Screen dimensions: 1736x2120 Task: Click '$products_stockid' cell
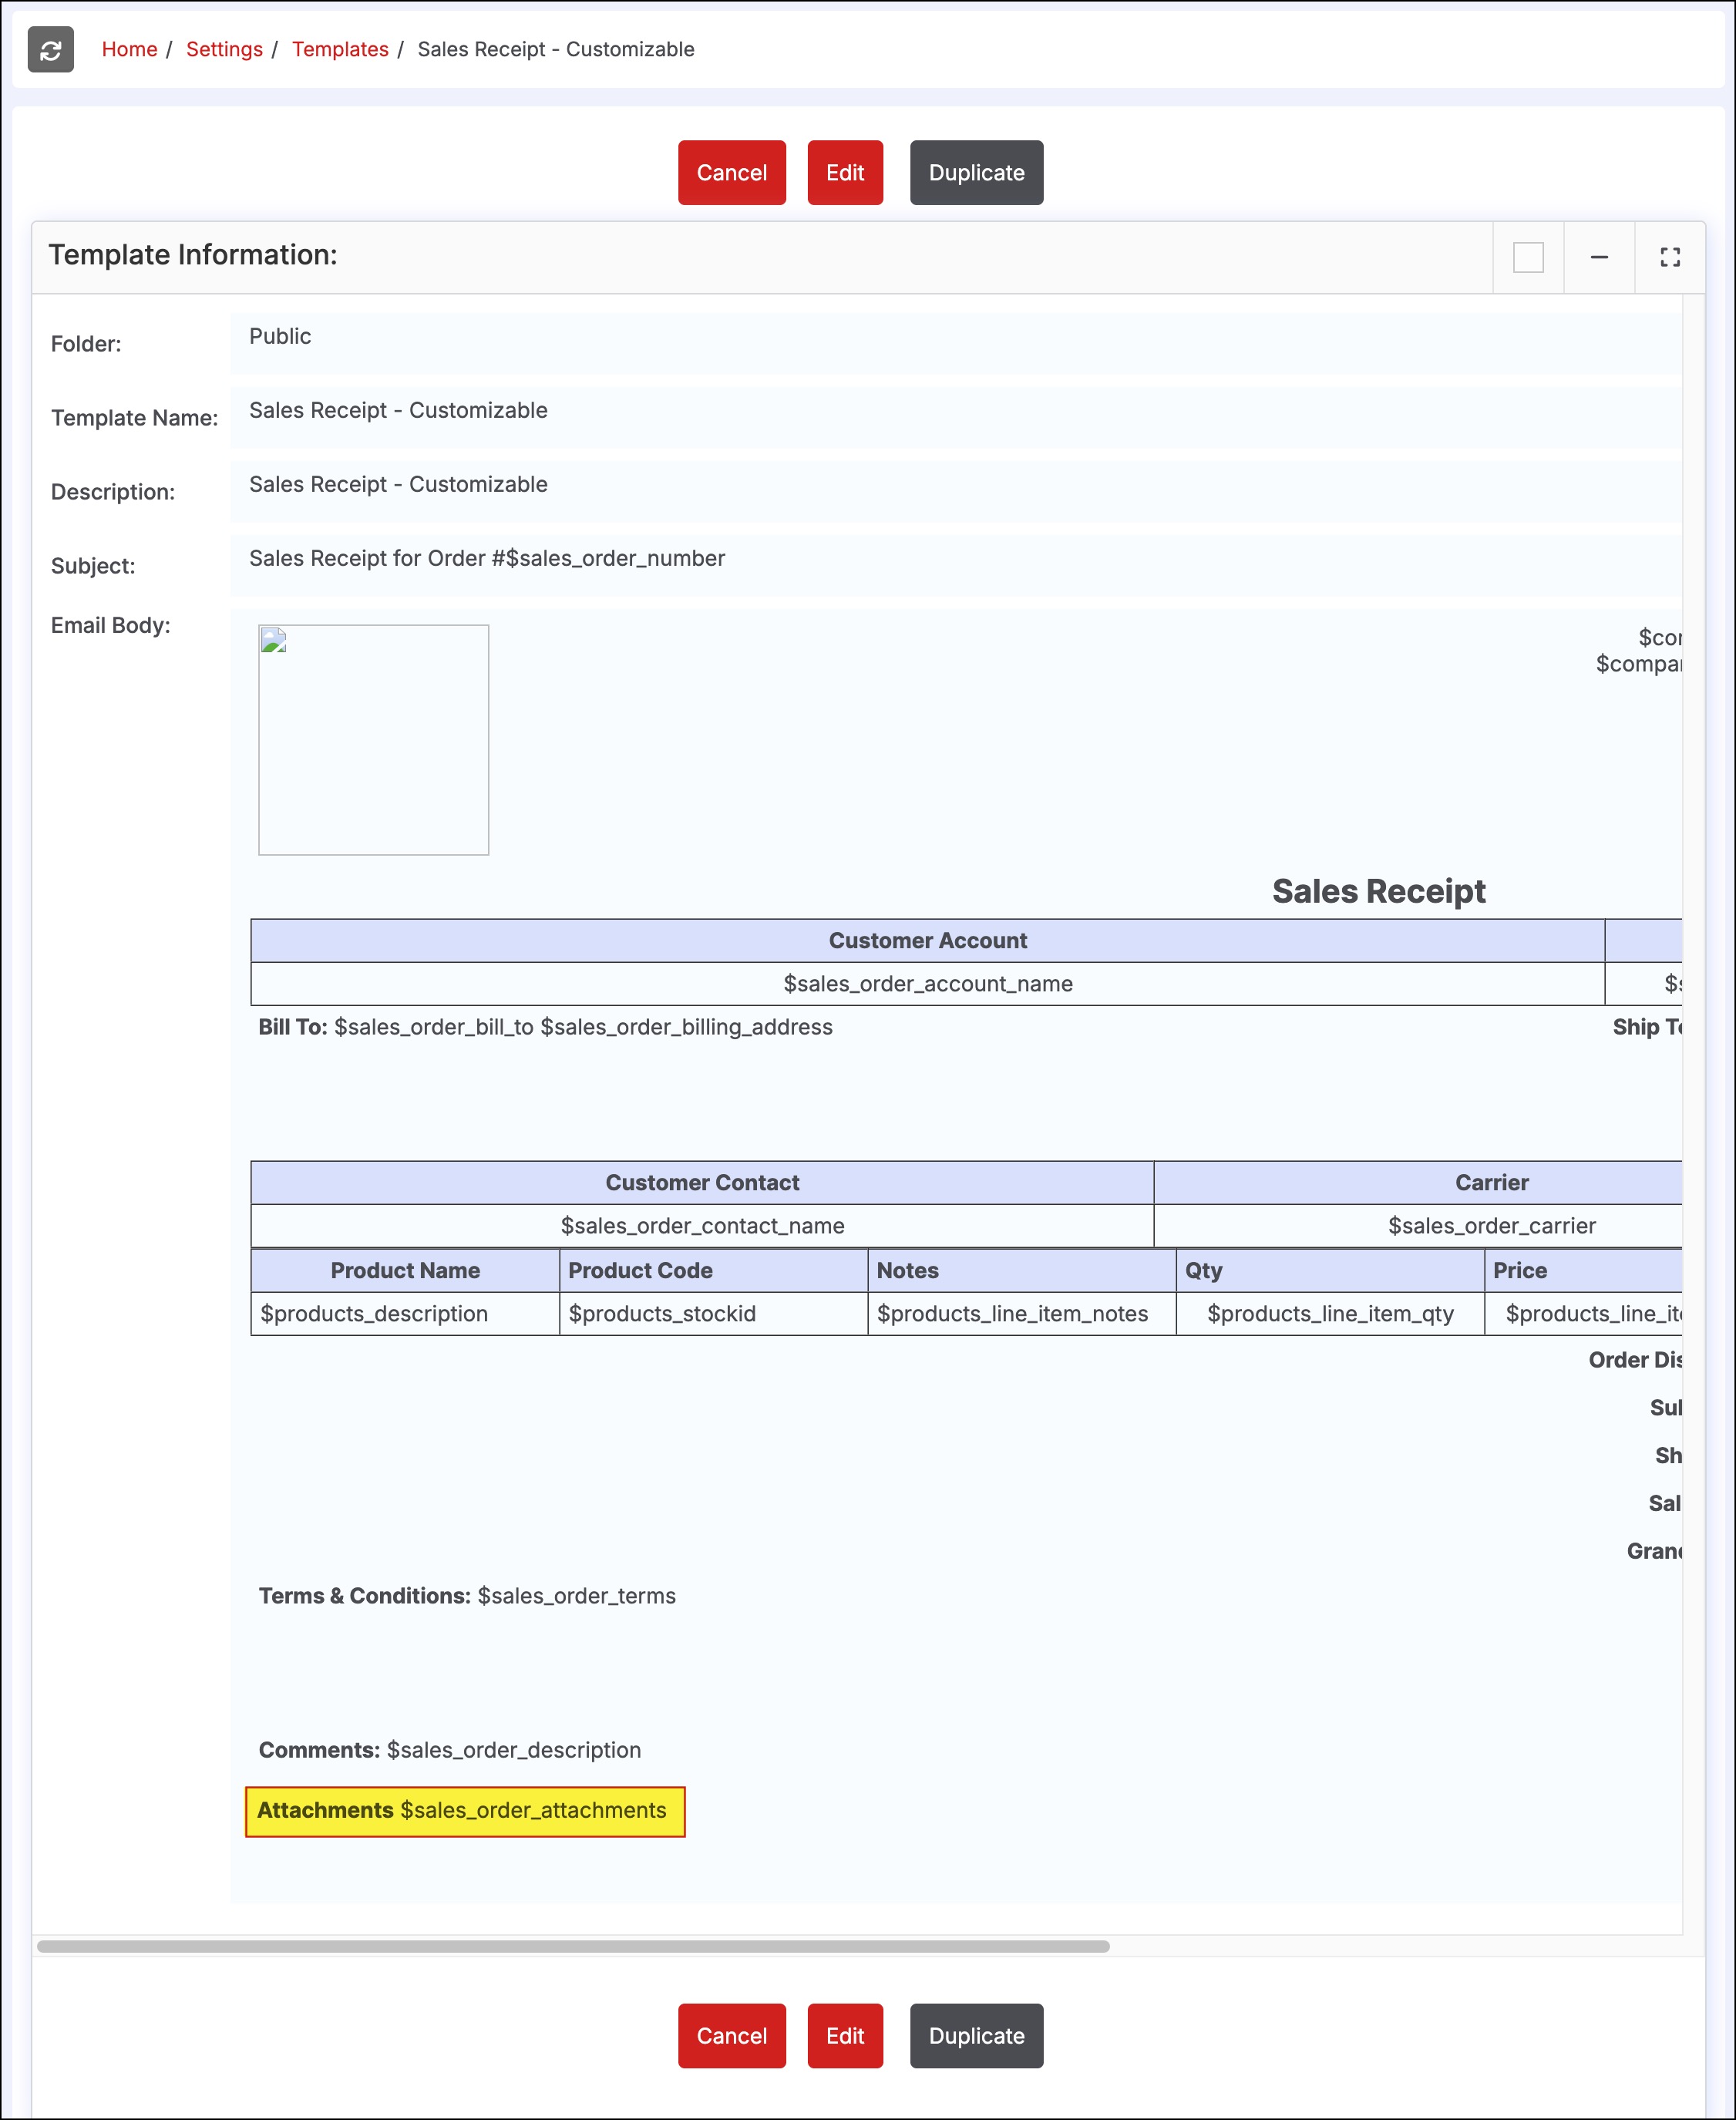coord(713,1313)
